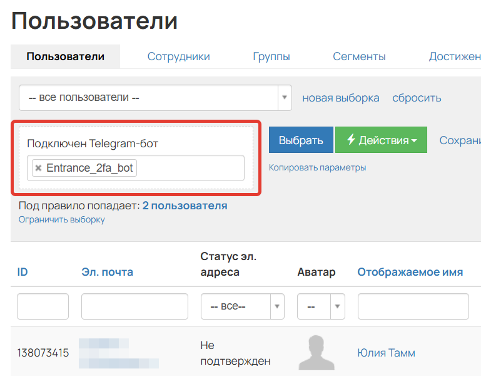
Task: Open the «все пользователи» dropdown arrow
Action: click(x=285, y=98)
